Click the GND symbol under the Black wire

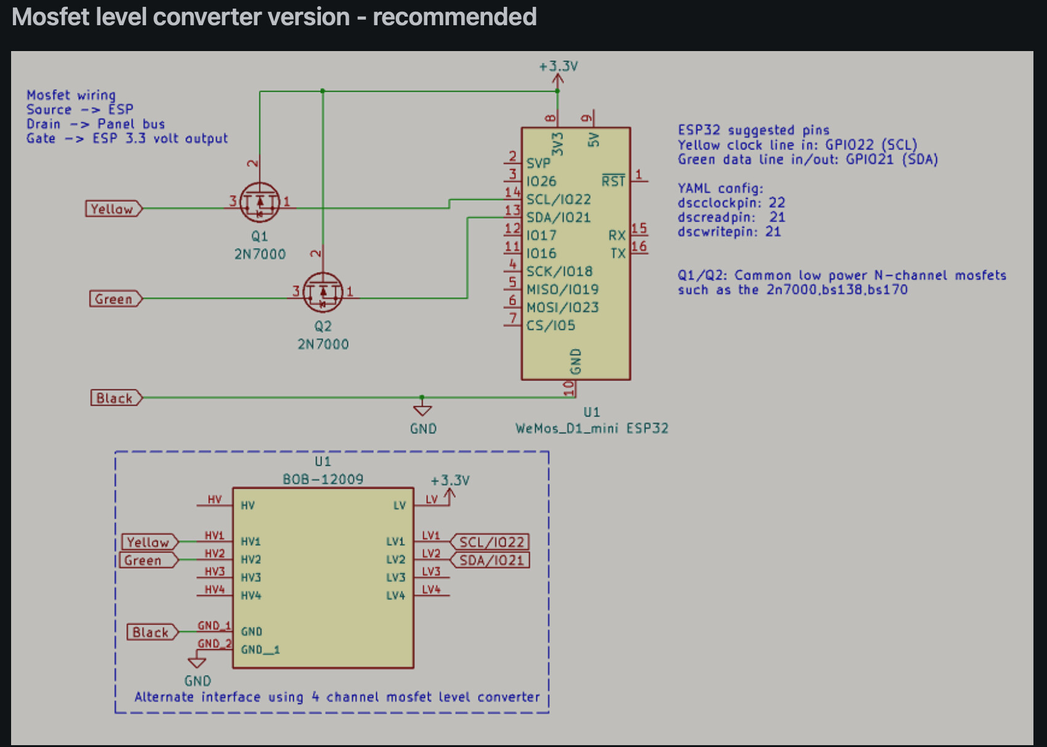point(422,410)
